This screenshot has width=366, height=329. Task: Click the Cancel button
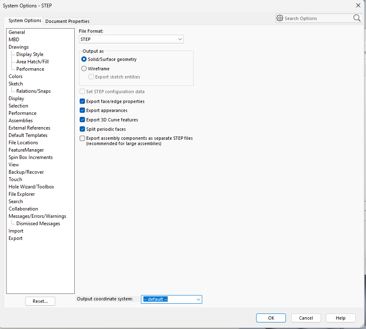(306, 318)
